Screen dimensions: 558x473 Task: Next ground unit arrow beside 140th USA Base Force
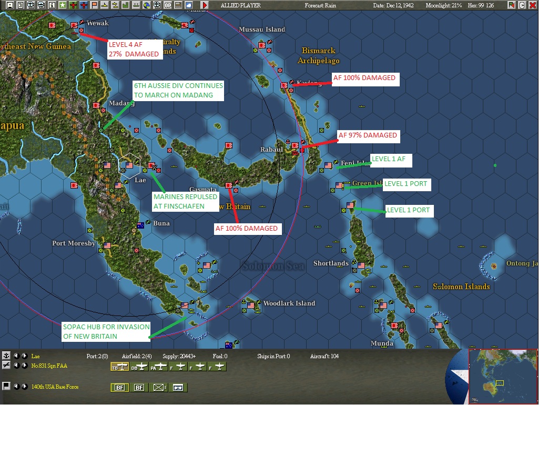point(24,387)
